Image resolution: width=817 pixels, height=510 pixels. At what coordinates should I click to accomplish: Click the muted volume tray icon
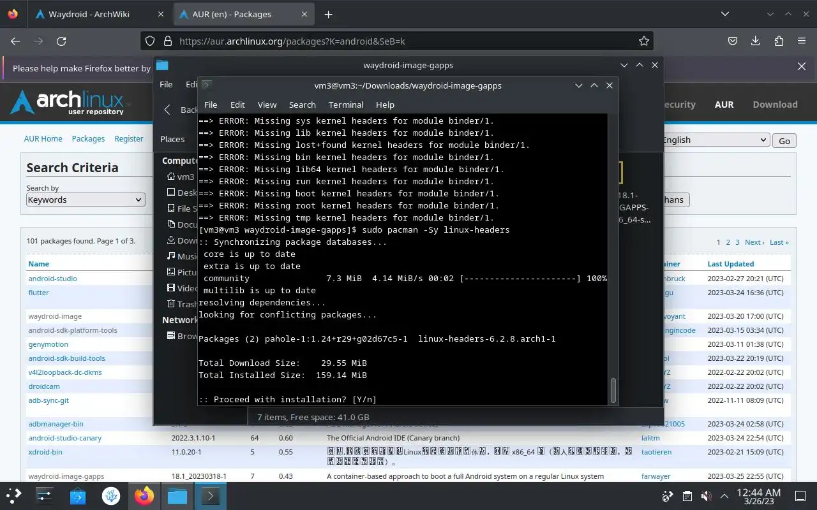coord(706,496)
